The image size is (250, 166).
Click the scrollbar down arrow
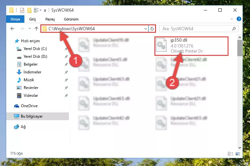point(240,148)
